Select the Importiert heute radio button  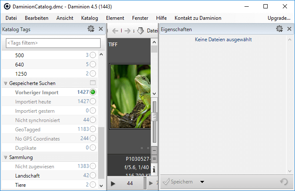pos(93,101)
